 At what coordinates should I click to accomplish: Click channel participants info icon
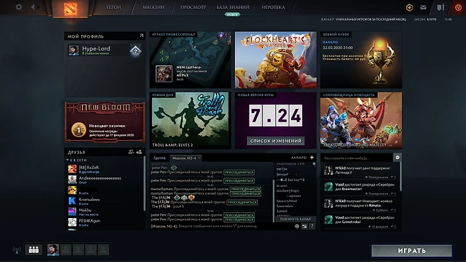314,164
